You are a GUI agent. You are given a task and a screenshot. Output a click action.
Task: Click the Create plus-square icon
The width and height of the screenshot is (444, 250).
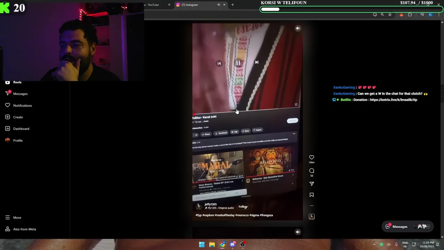8,117
